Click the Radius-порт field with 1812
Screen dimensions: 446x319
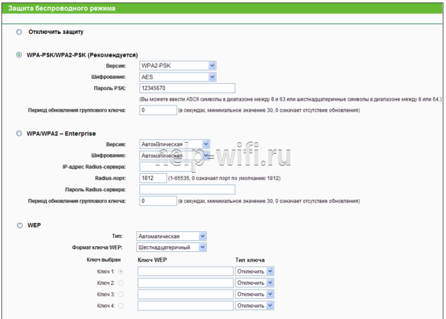click(152, 178)
